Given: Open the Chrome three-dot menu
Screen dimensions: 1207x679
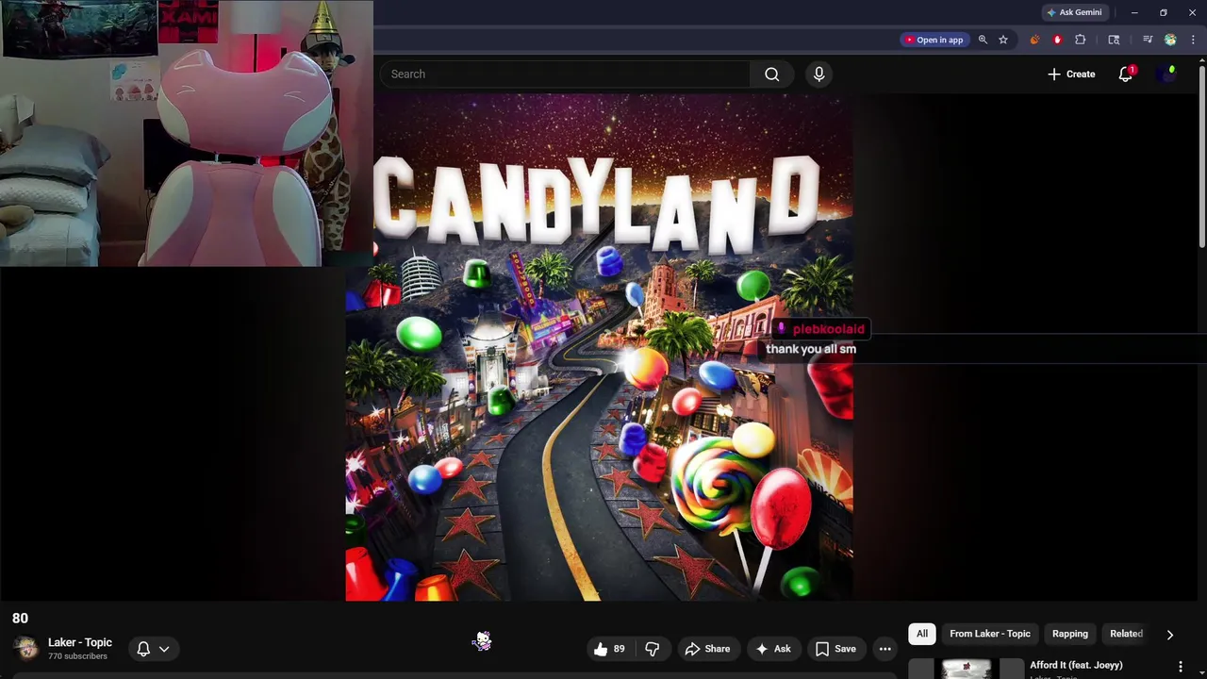Looking at the screenshot, I should coord(1194,40).
